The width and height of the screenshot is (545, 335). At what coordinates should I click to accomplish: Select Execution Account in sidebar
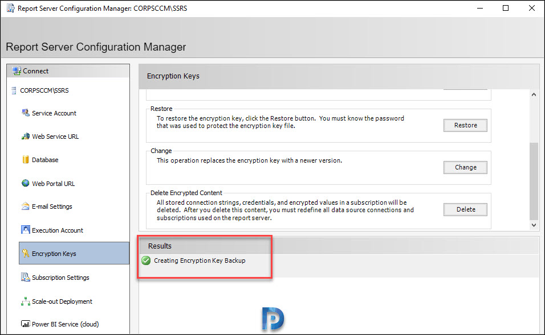point(58,230)
